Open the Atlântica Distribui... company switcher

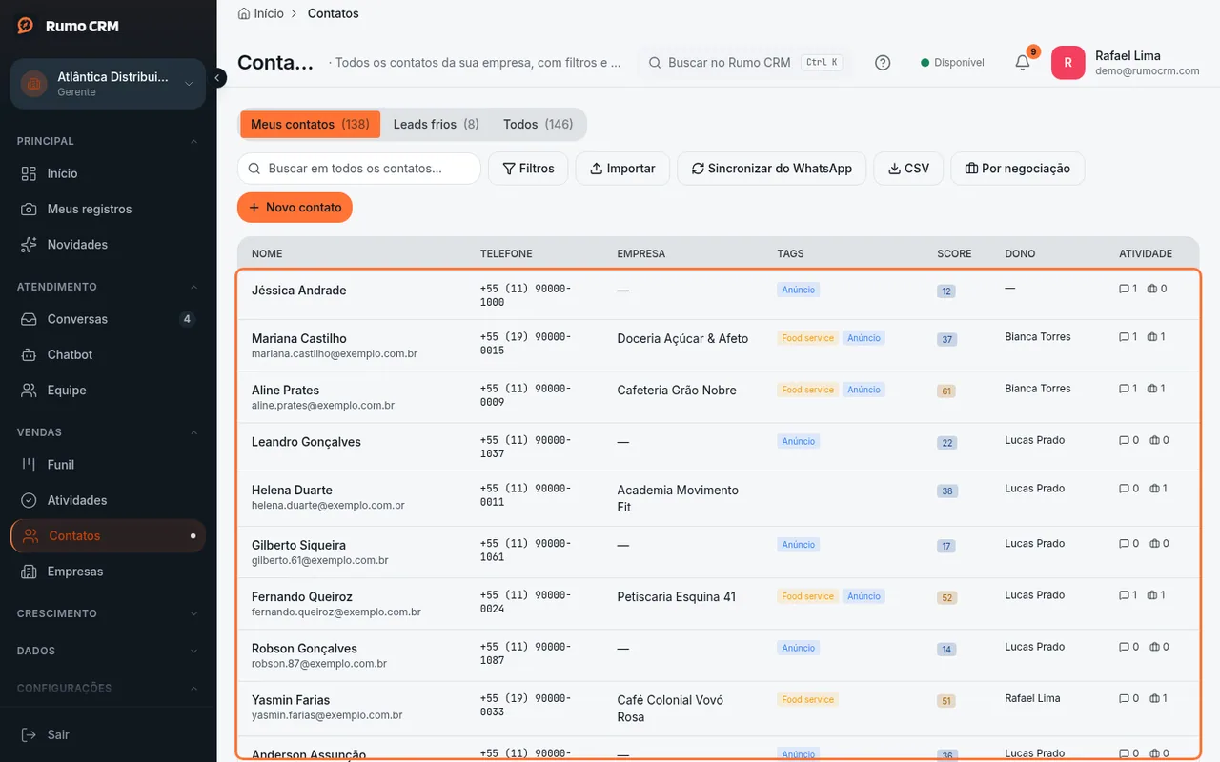click(x=108, y=84)
